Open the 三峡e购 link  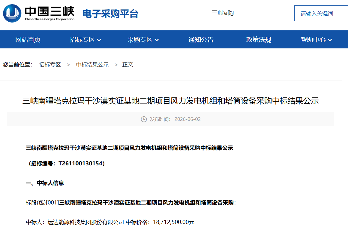tap(223, 13)
